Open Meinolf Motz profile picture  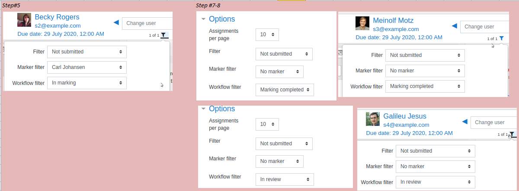pos(362,23)
